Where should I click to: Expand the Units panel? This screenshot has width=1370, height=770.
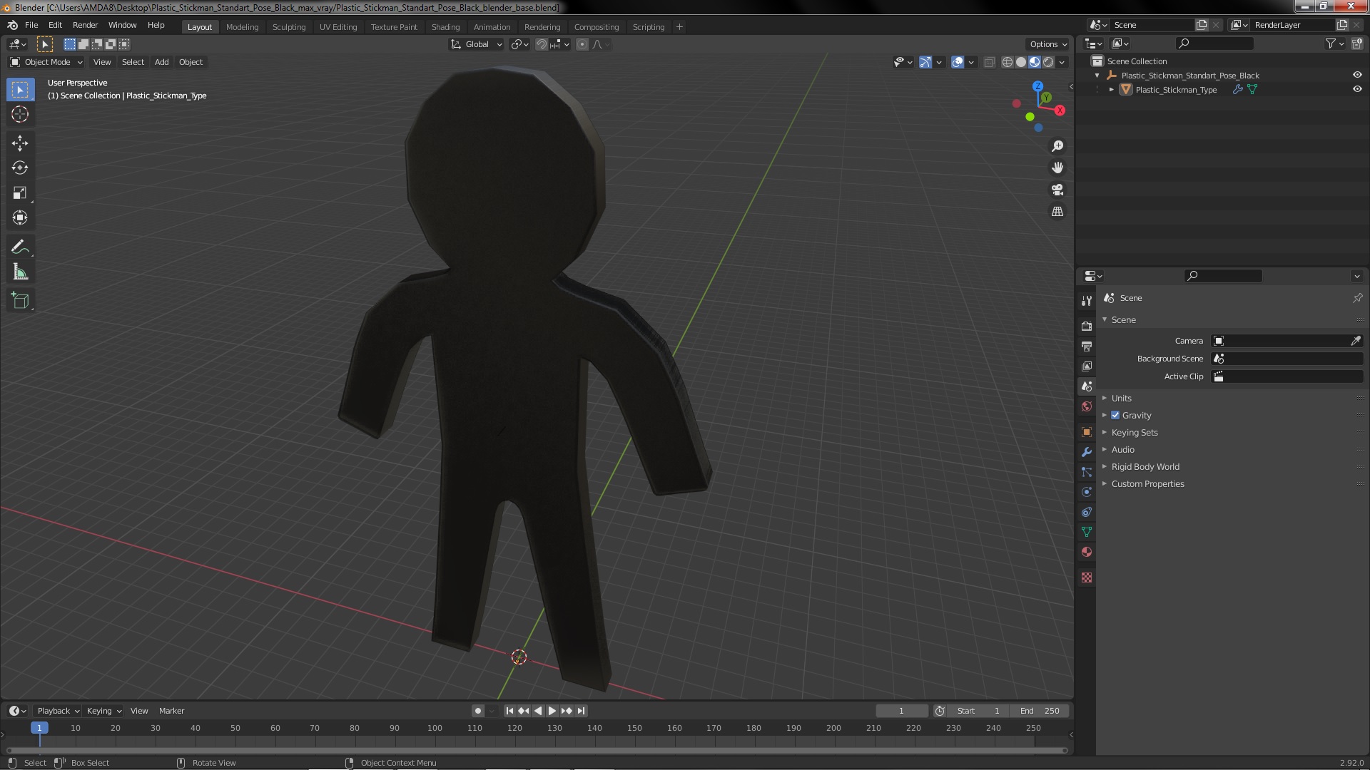(1121, 399)
